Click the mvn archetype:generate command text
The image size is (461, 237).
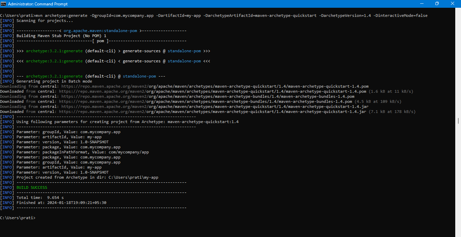(x=61, y=15)
